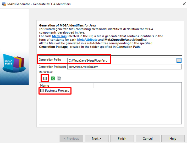Select the Business Process row

click(110, 91)
